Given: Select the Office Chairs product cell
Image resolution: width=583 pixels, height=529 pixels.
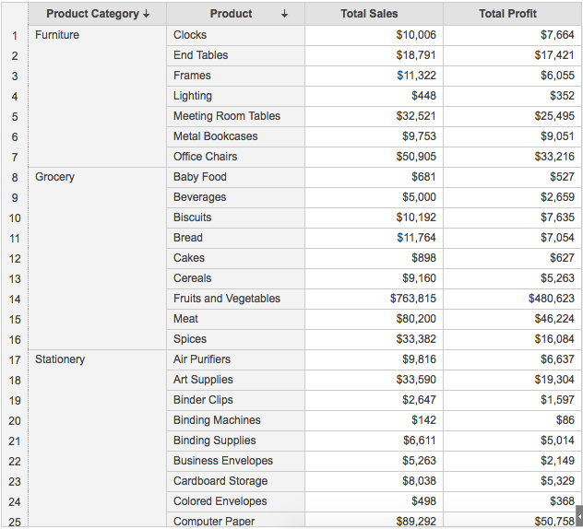Looking at the screenshot, I should 206,157.
